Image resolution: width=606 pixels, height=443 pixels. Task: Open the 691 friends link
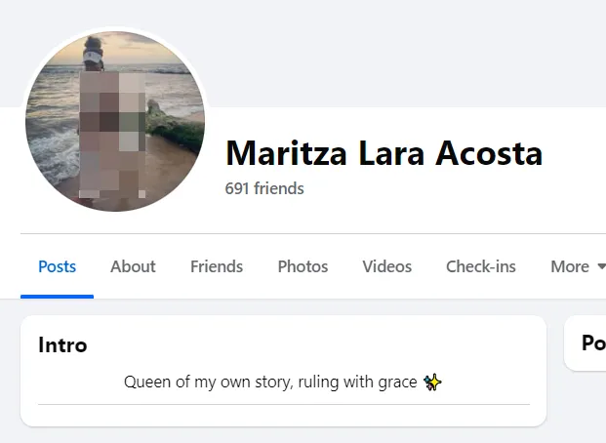pyautogui.click(x=264, y=188)
